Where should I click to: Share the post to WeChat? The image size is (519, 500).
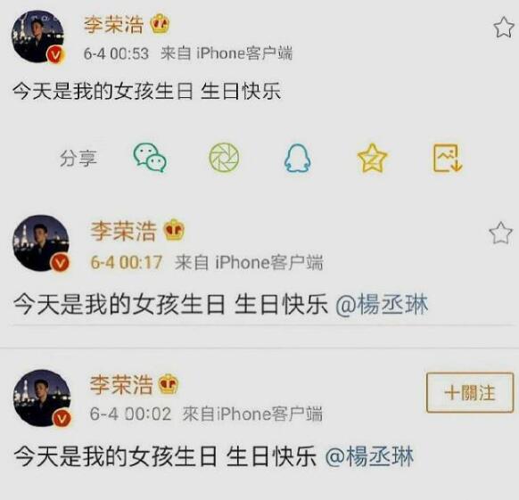pyautogui.click(x=150, y=158)
